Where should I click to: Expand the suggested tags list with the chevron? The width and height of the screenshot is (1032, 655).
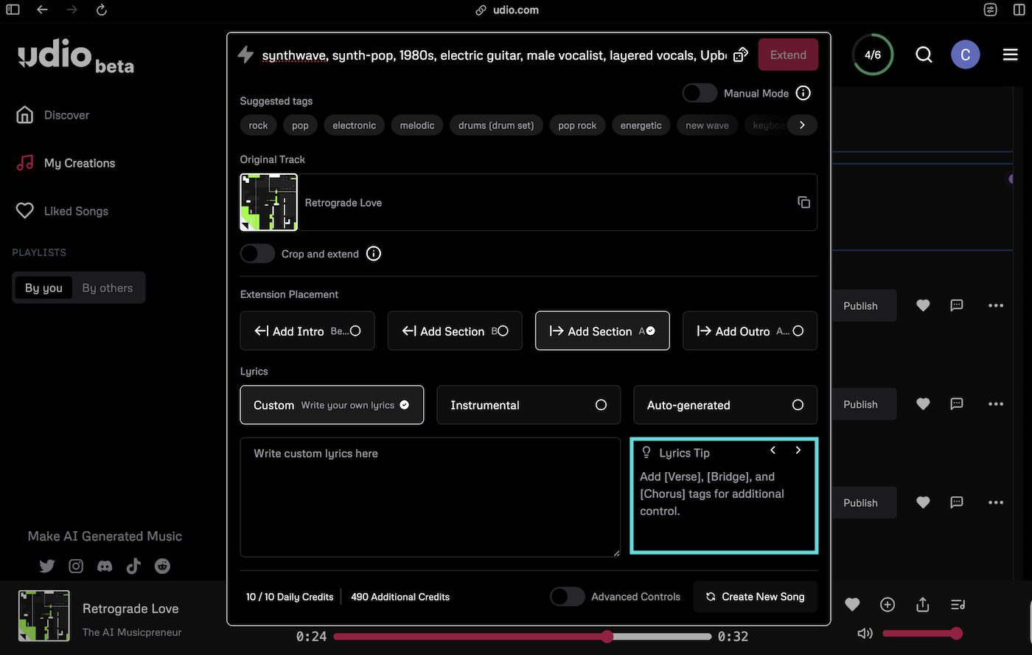point(803,125)
